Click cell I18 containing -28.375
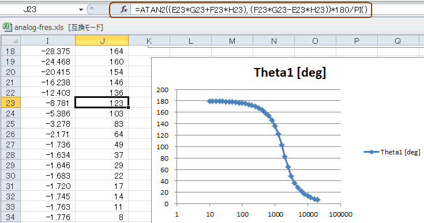 [x=48, y=51]
